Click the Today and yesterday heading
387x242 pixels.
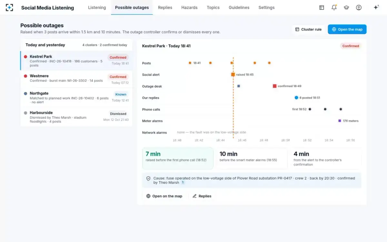(45, 45)
